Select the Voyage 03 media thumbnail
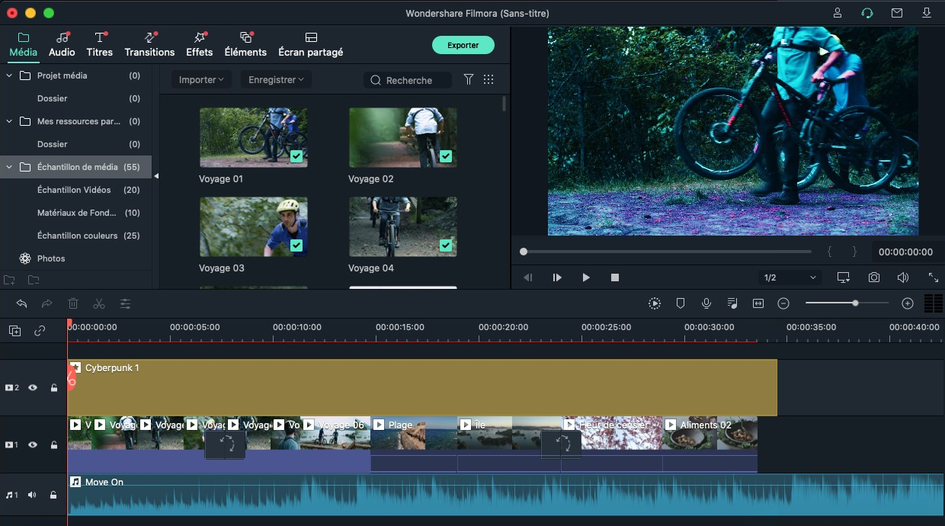Viewport: 945px width, 526px height. [x=253, y=226]
